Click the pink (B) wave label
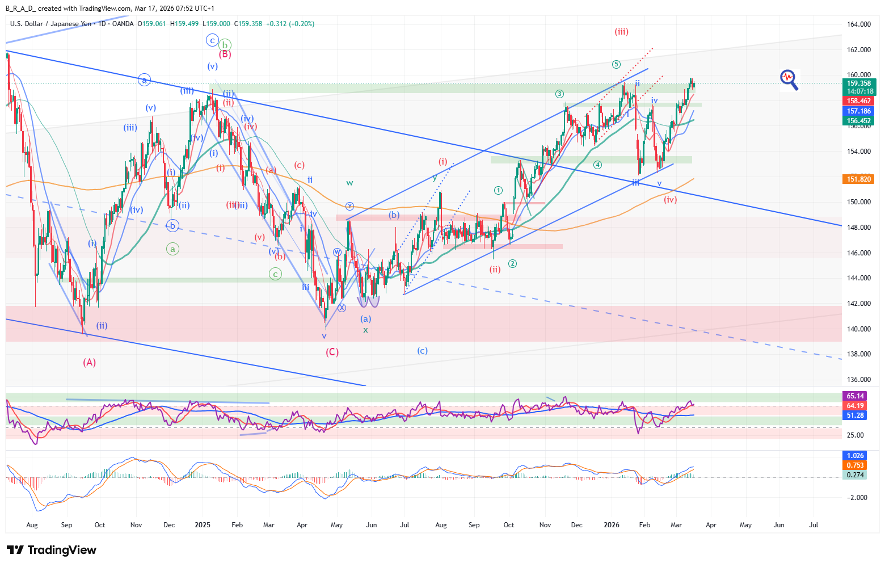The height and width of the screenshot is (567, 885). pyautogui.click(x=225, y=54)
